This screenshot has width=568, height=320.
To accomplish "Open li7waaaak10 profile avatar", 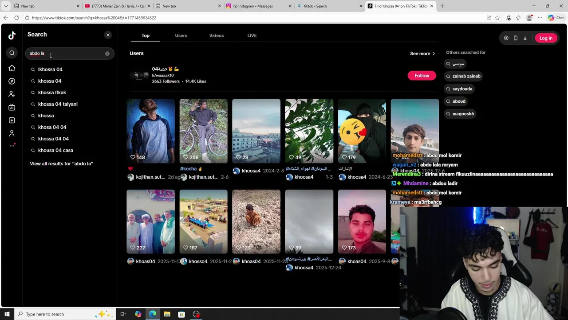I will pyautogui.click(x=139, y=76).
